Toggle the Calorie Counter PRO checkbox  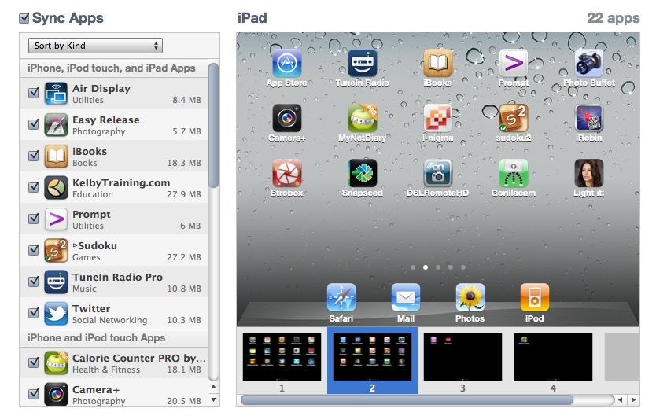click(34, 363)
